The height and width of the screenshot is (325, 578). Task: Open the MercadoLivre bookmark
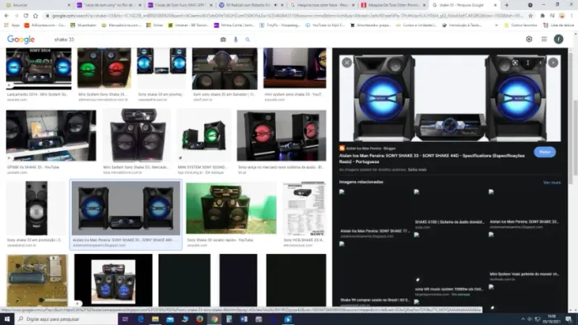(121, 26)
